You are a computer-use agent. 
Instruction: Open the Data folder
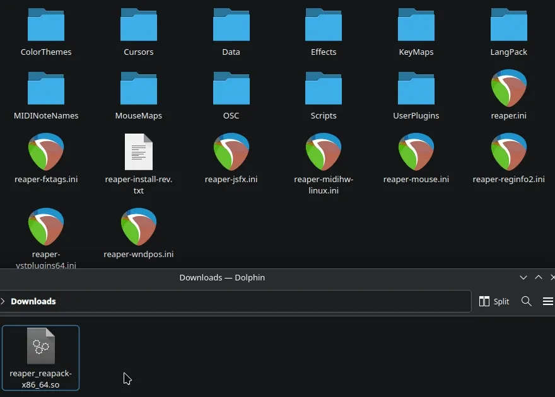coord(231,25)
